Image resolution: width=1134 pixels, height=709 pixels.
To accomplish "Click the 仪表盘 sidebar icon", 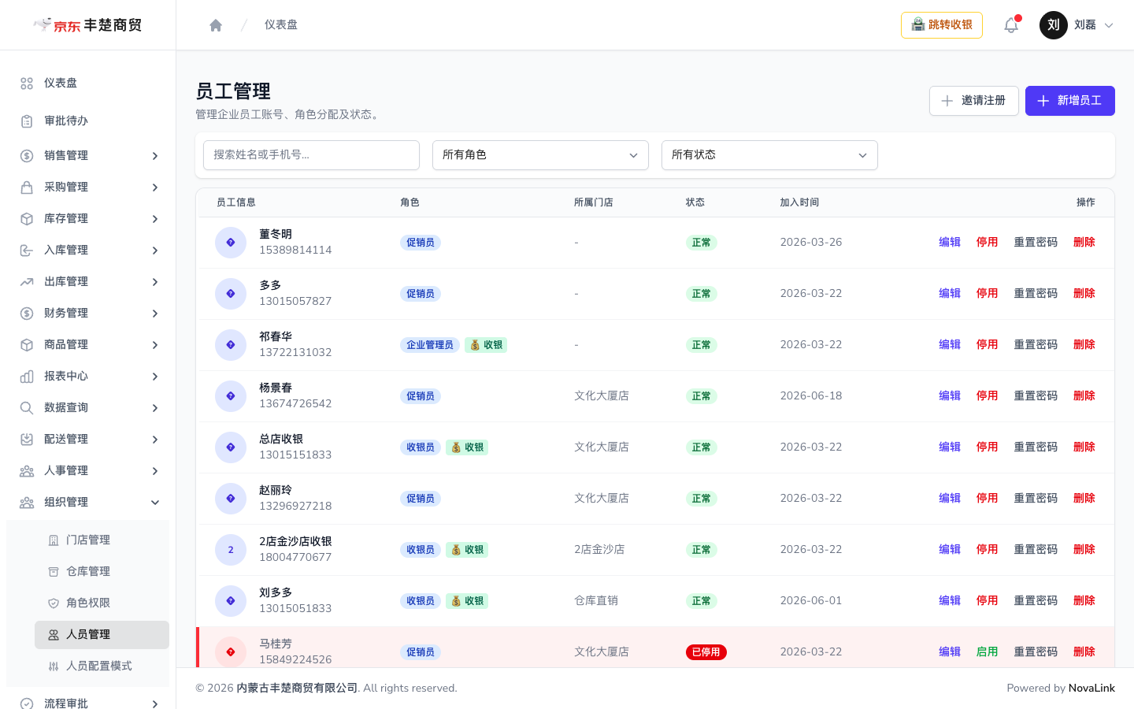I will (27, 84).
